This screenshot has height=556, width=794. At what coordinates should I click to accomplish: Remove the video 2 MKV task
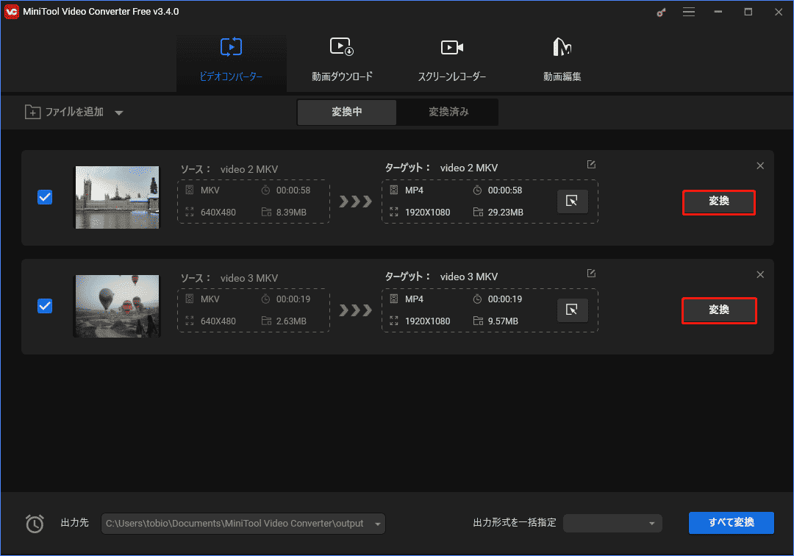760,165
